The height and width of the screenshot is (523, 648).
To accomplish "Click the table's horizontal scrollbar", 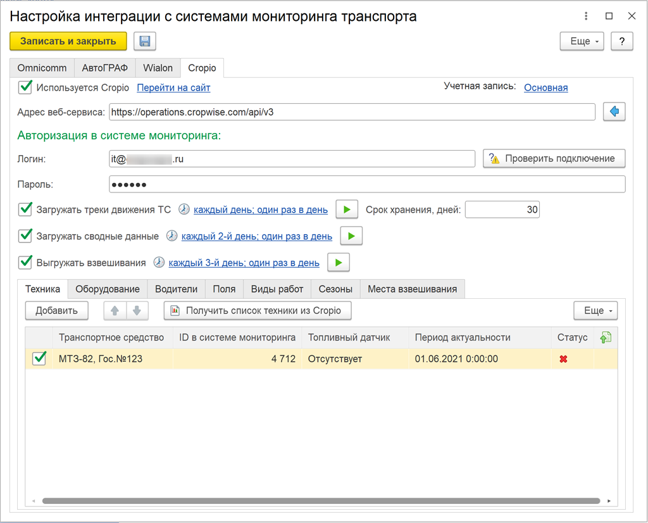I will tap(316, 501).
